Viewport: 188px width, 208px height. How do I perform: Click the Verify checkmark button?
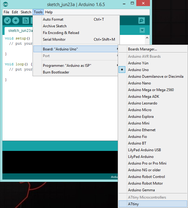pyautogui.click(x=7, y=21)
